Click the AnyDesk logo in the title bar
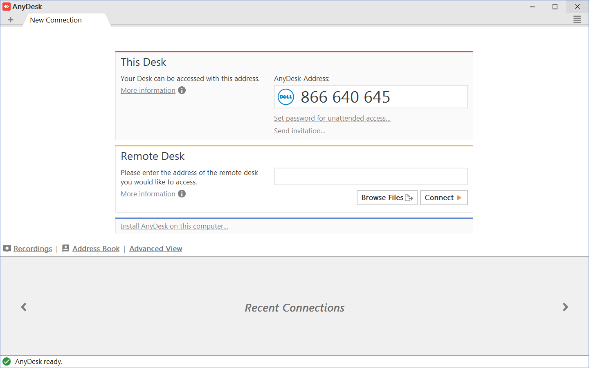Screen dimensions: 589x368 7,7
